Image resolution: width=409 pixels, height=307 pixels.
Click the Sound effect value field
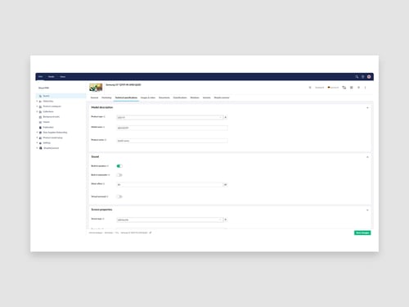click(169, 185)
